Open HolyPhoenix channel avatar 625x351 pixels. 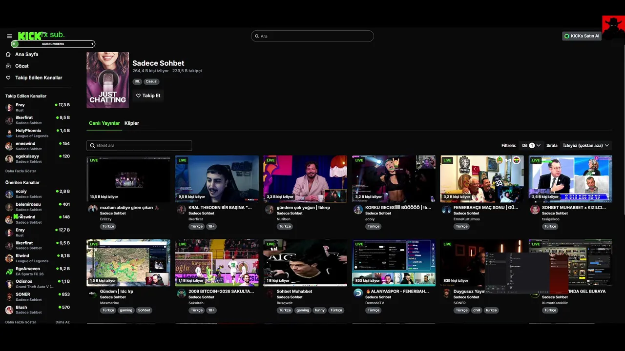pos(9,133)
